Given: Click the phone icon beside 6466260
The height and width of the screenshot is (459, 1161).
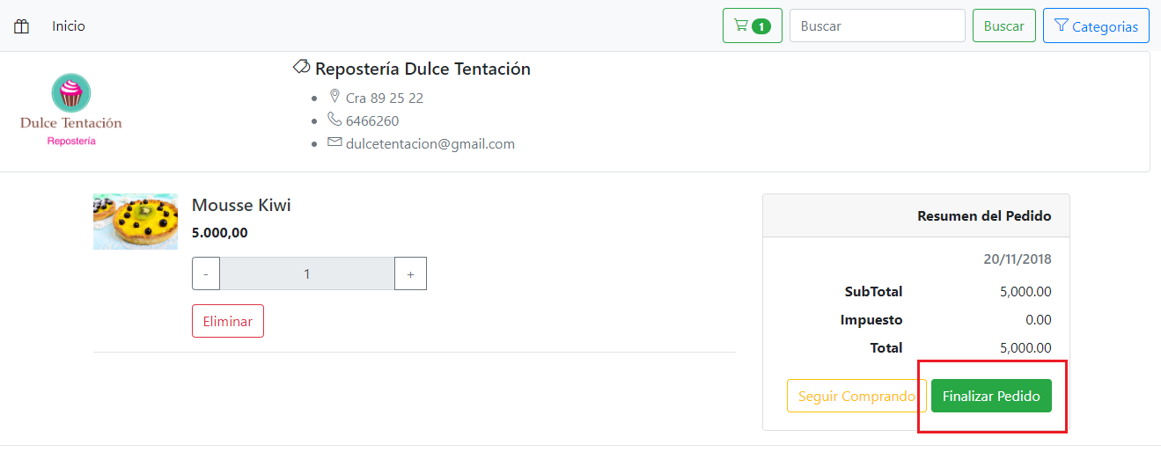Looking at the screenshot, I should click(334, 119).
